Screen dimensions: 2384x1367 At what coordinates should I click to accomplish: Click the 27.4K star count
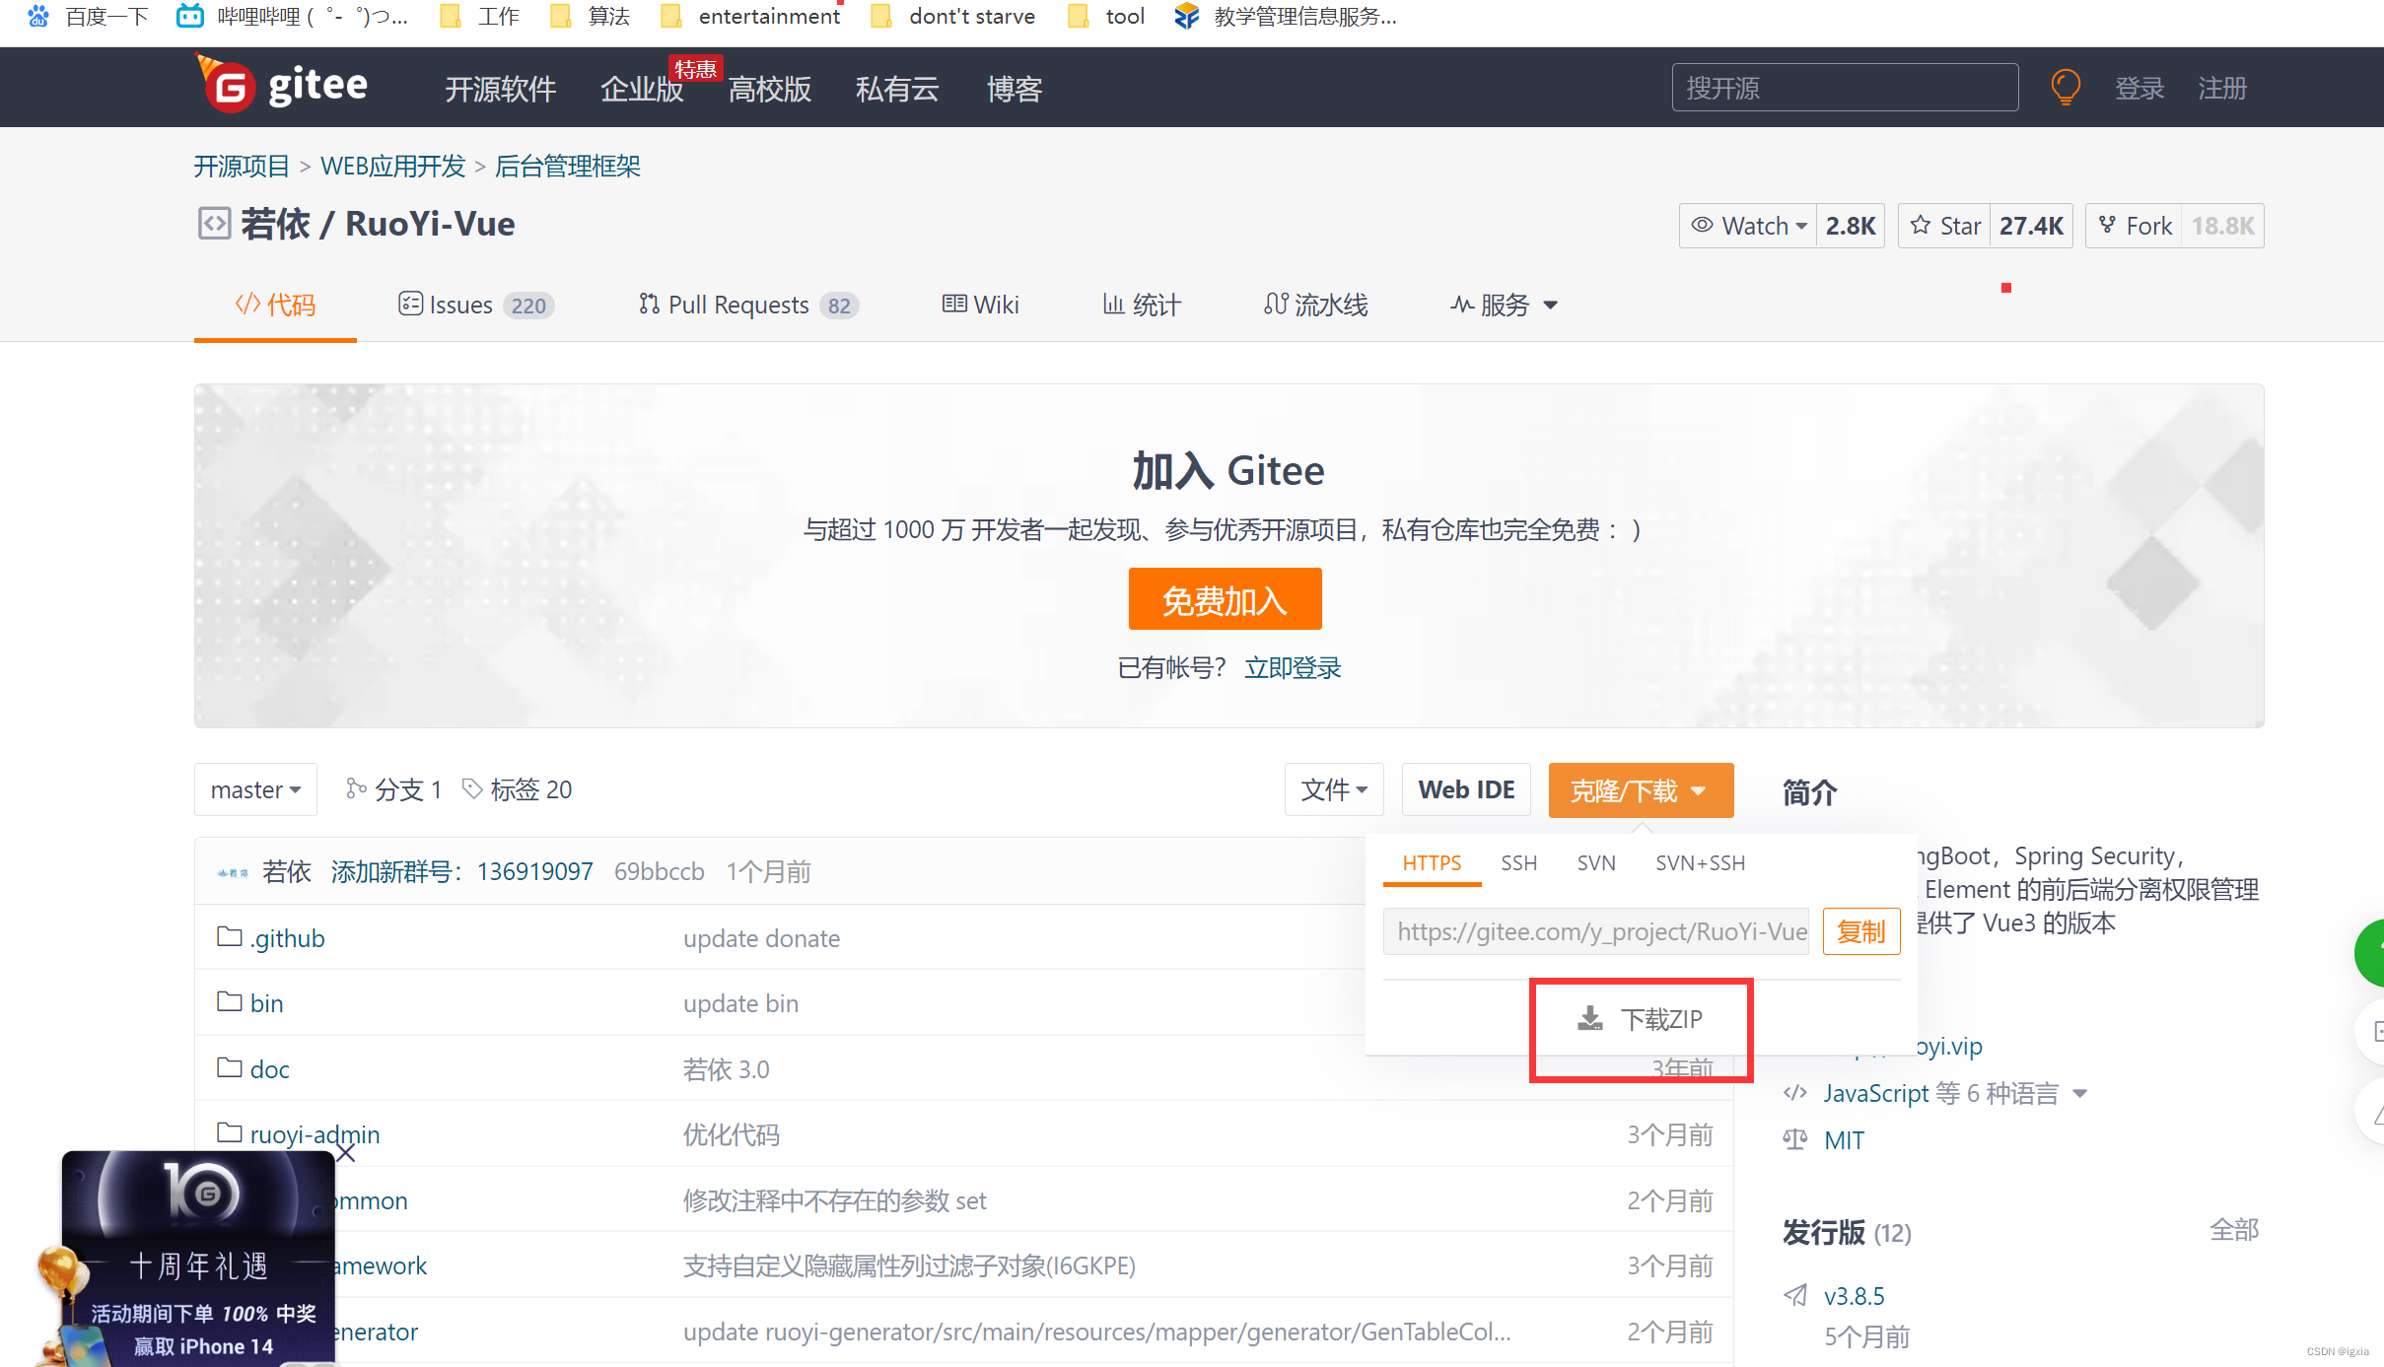2031,226
